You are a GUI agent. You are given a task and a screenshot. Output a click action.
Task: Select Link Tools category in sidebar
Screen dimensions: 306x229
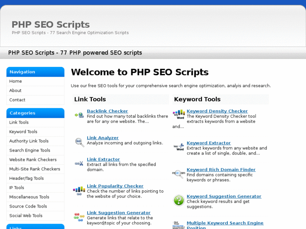35,122
